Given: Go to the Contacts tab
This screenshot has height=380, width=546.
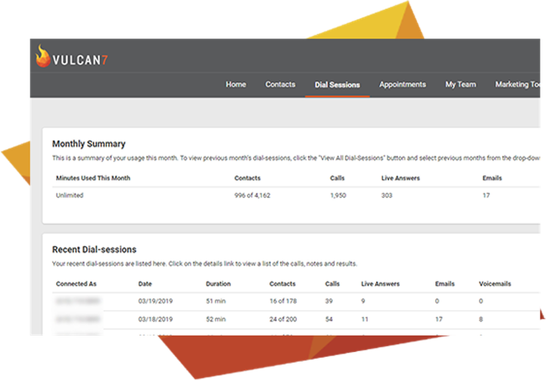Looking at the screenshot, I should 280,85.
